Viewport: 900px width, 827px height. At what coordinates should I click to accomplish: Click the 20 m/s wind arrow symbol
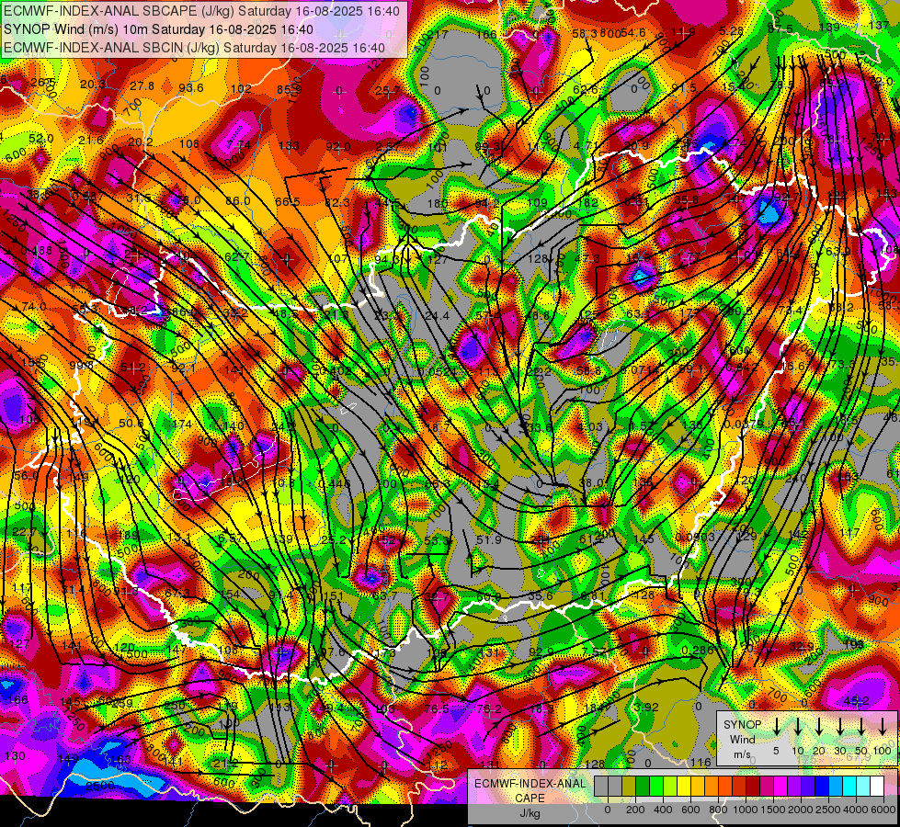coord(818,727)
